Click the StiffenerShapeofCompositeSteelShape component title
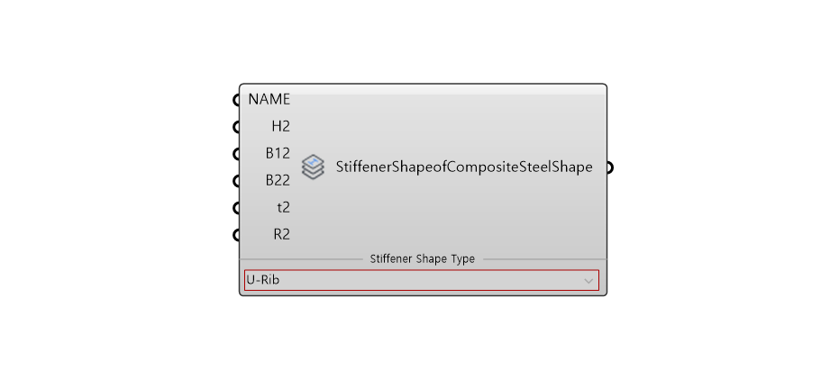The image size is (830, 379). [x=464, y=167]
